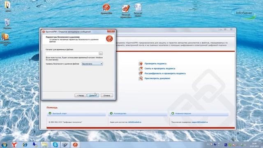This screenshot has width=263, height=148.
Task: Open the Снять и проверить подпись link
Action: click(x=160, y=69)
